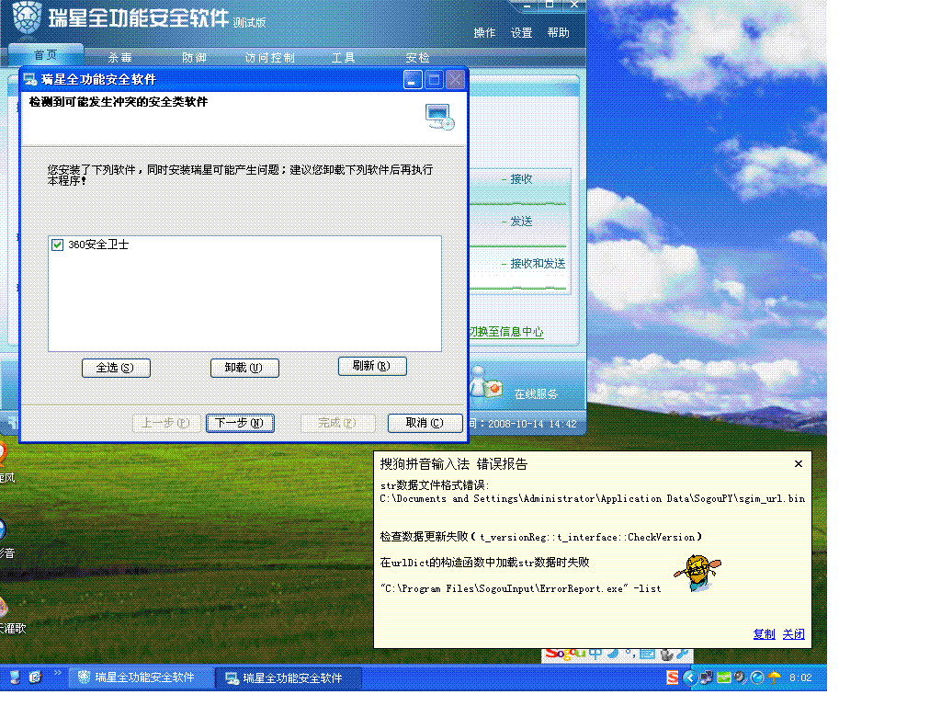The height and width of the screenshot is (706, 941).
Task: Click the 全选(S) select-all button
Action: (x=116, y=368)
